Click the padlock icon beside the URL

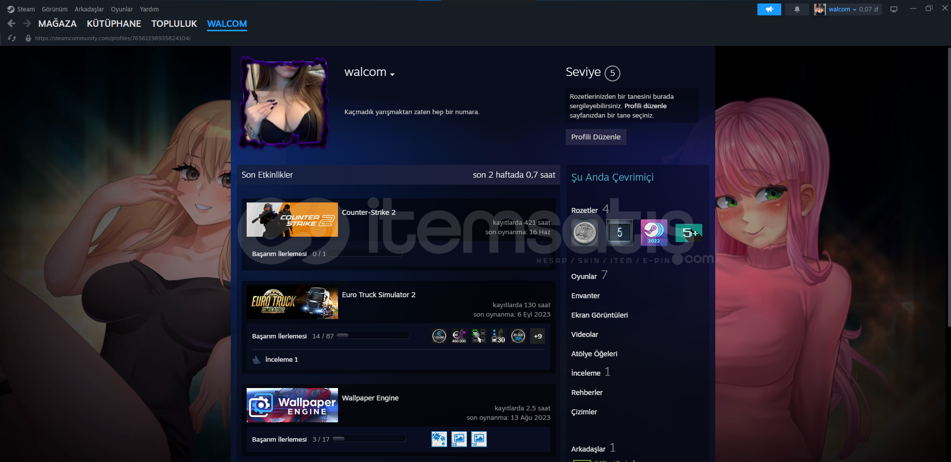pyautogui.click(x=28, y=38)
